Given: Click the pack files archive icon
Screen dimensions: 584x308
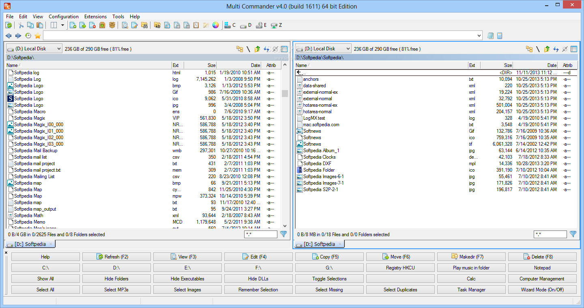Looking at the screenshot, I should click(x=102, y=25).
